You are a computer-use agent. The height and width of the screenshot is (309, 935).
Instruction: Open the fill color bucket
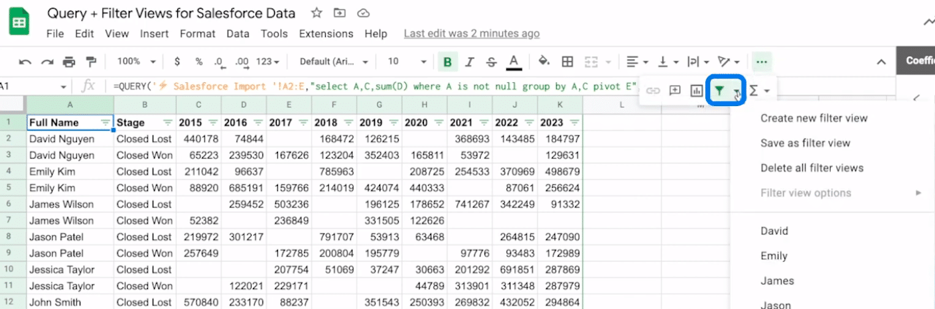click(544, 62)
